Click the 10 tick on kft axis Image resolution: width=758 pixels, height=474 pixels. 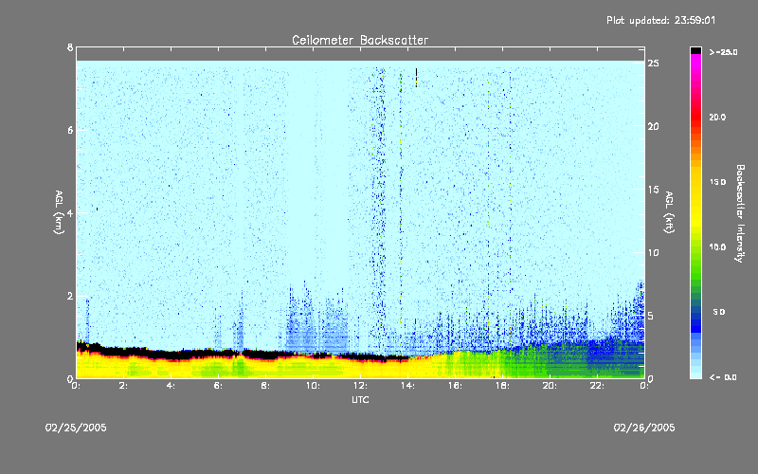[654, 252]
